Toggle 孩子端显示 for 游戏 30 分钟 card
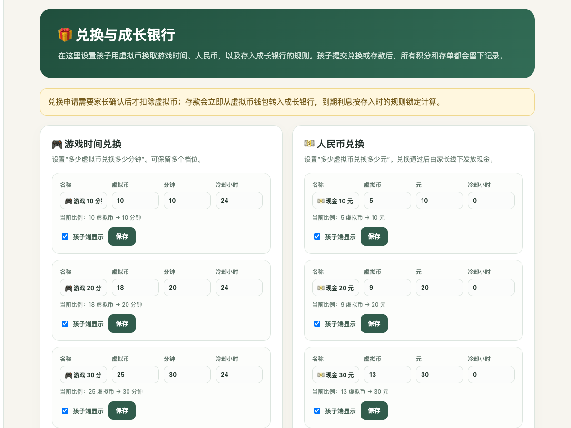Viewport: 571px width, 428px height. pyautogui.click(x=65, y=410)
